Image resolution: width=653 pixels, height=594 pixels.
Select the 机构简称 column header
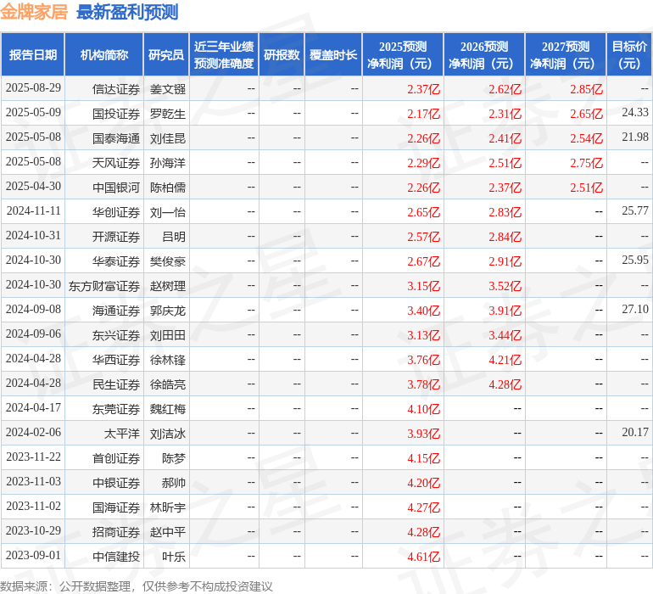[104, 55]
